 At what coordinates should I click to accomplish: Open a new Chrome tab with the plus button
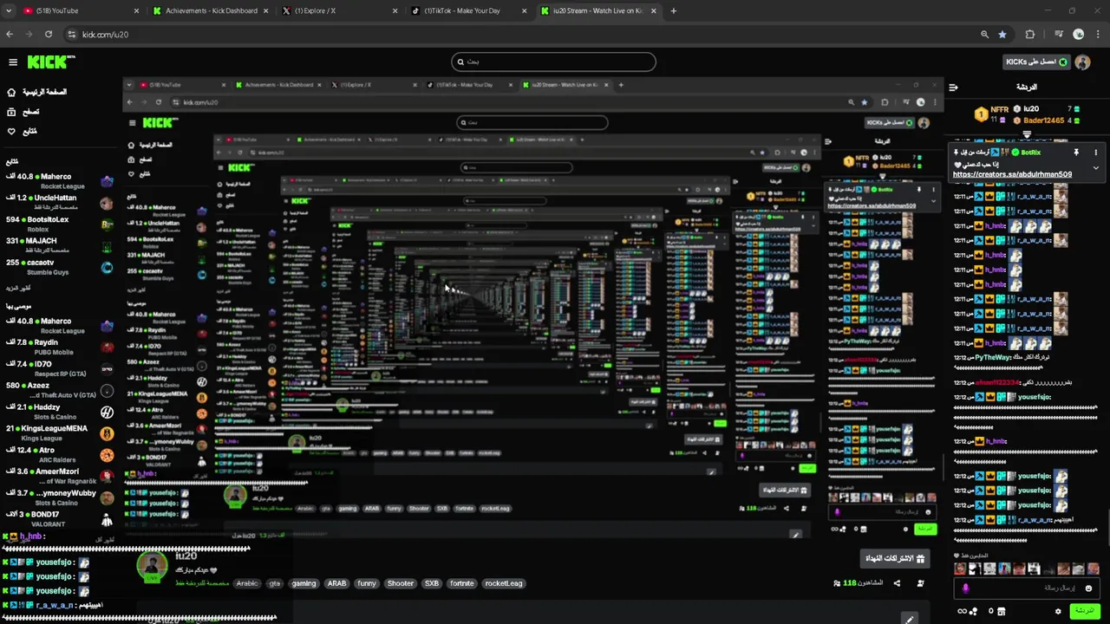[x=674, y=11]
